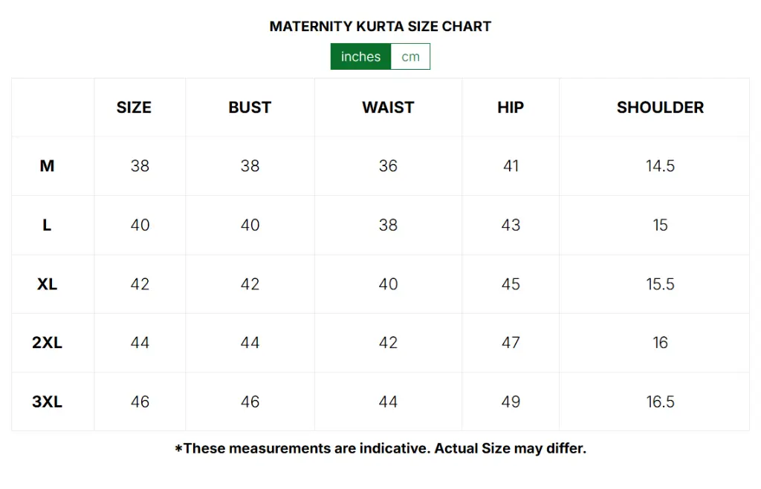
Task: Click the inches/cm unit switcher
Action: pos(380,56)
